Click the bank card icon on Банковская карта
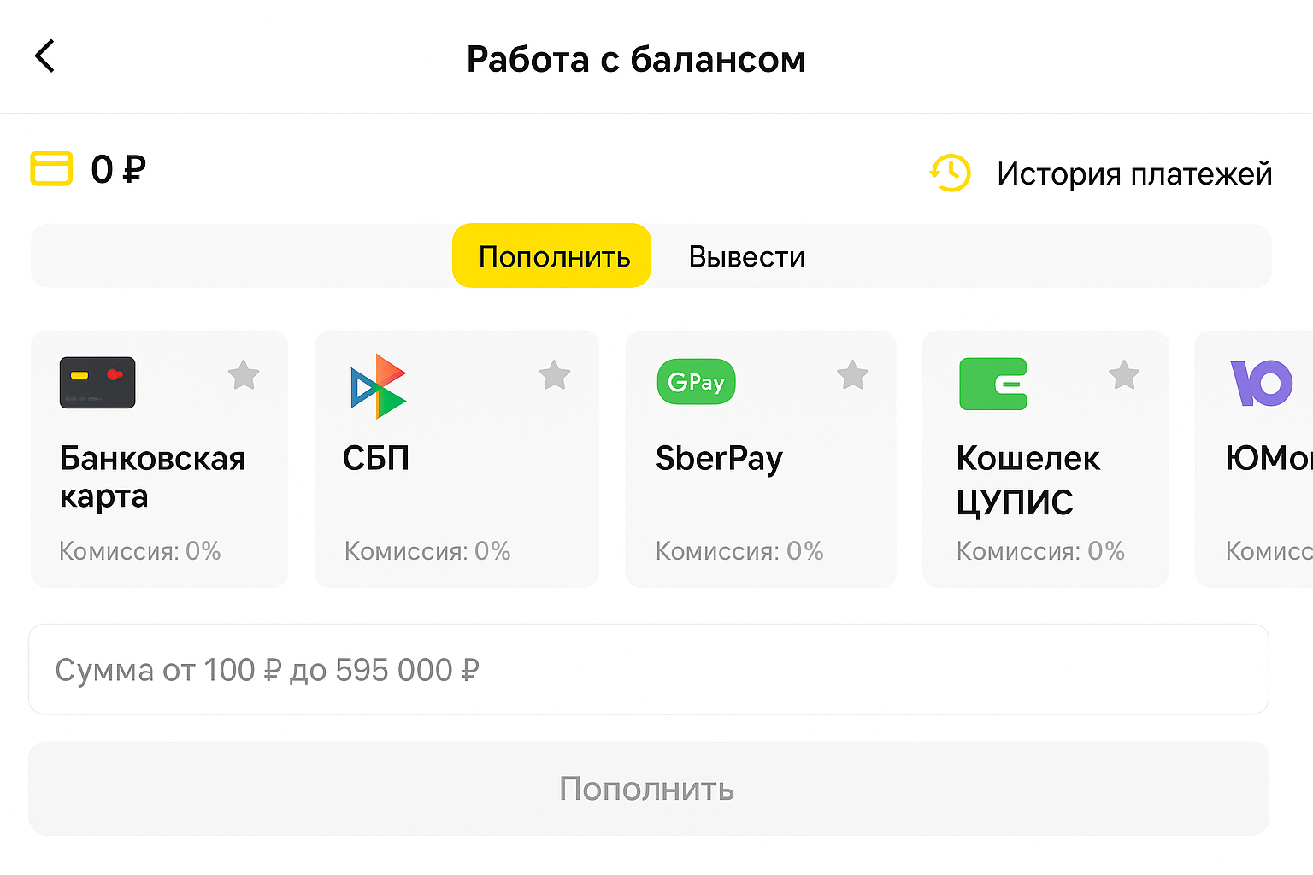 pyautogui.click(x=97, y=382)
